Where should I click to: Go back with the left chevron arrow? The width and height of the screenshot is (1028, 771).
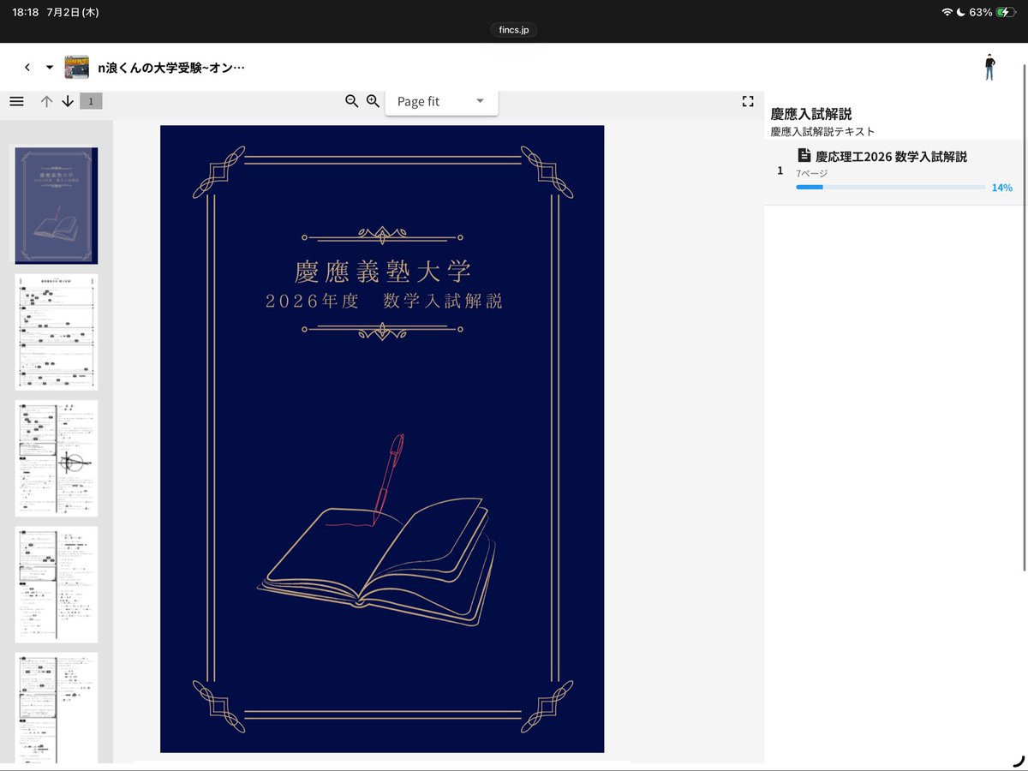pyautogui.click(x=27, y=67)
